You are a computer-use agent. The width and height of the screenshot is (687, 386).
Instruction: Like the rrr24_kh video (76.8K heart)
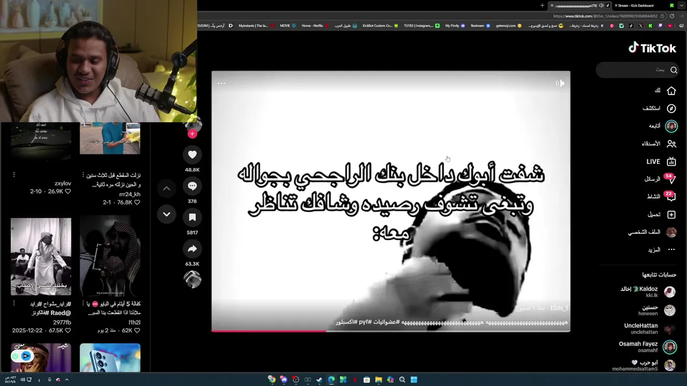click(x=137, y=202)
